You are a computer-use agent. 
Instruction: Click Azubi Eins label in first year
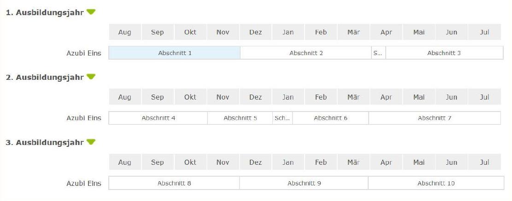[83, 53]
